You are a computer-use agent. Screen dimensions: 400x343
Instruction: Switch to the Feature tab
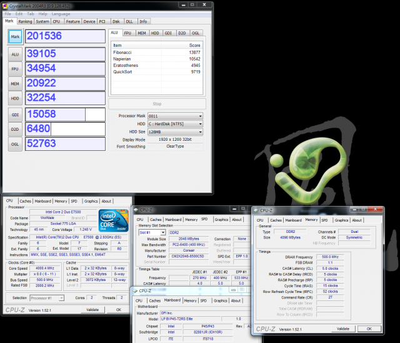pos(73,22)
